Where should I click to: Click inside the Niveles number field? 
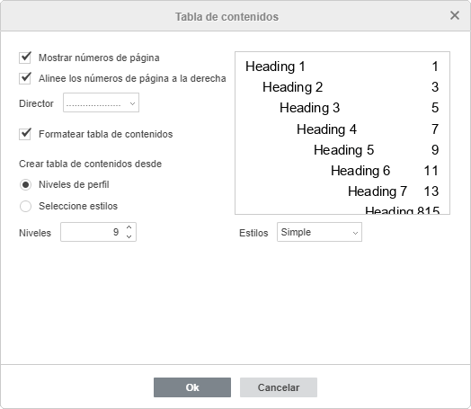pyautogui.click(x=93, y=232)
